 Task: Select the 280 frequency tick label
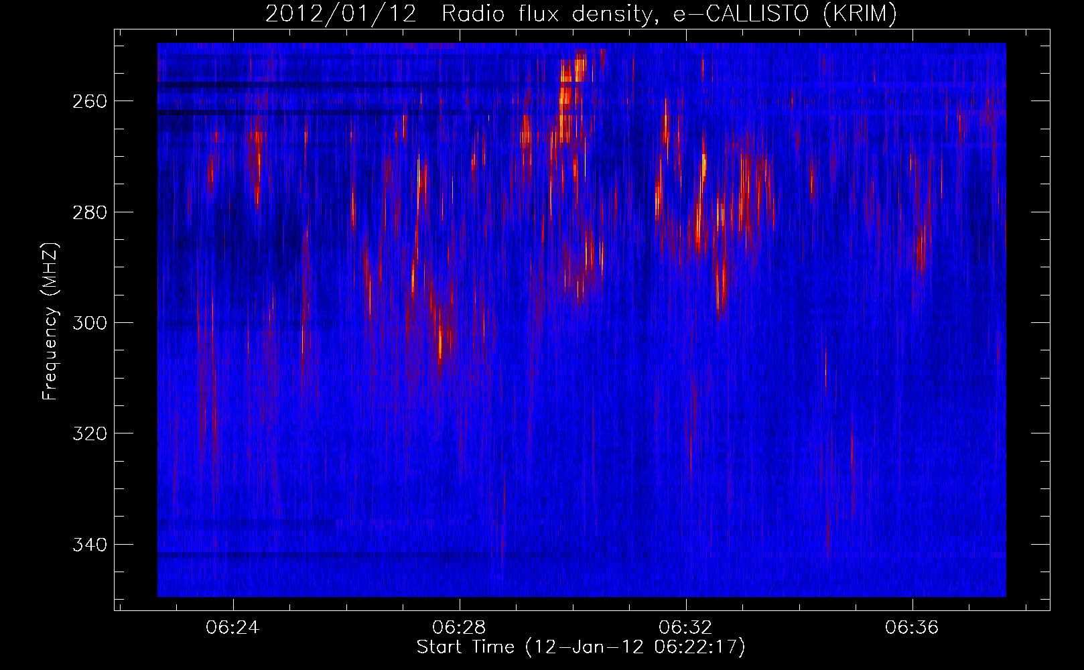point(90,212)
